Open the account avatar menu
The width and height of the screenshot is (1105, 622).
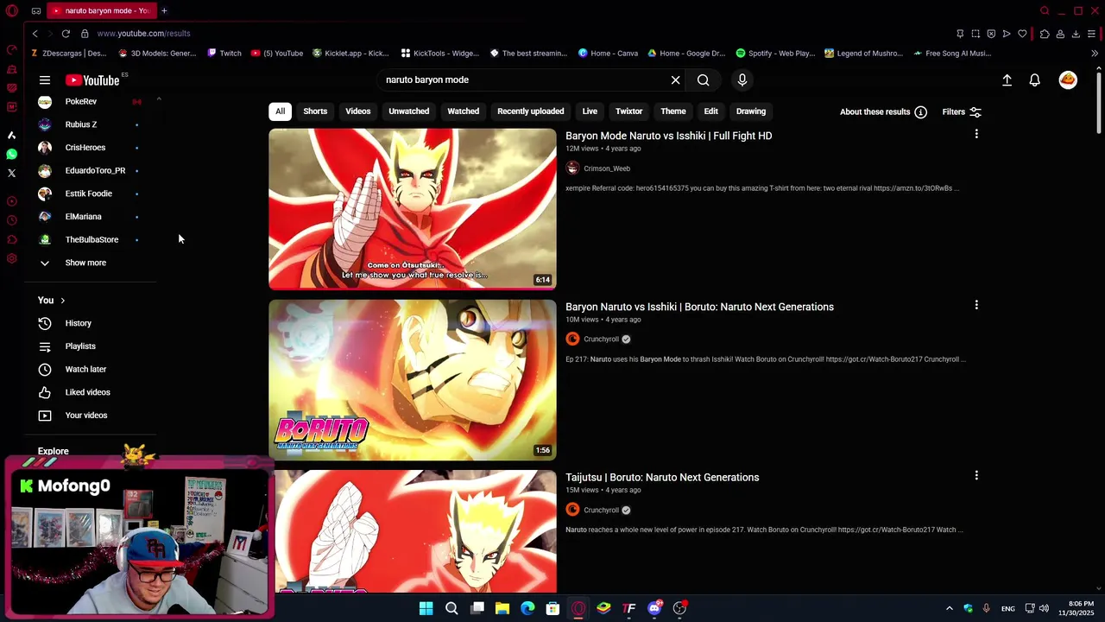pos(1068,80)
